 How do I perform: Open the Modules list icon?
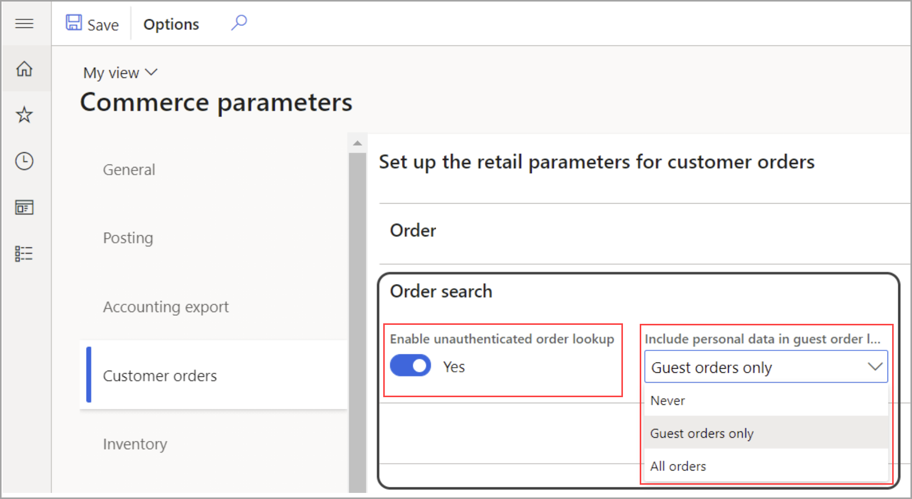(x=24, y=254)
